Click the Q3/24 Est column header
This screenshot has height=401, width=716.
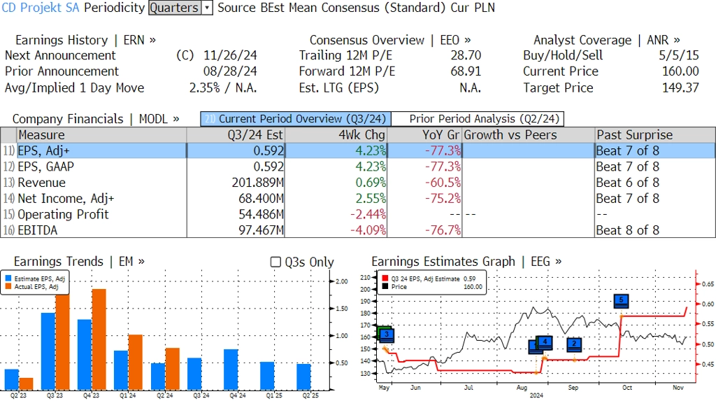coord(236,135)
